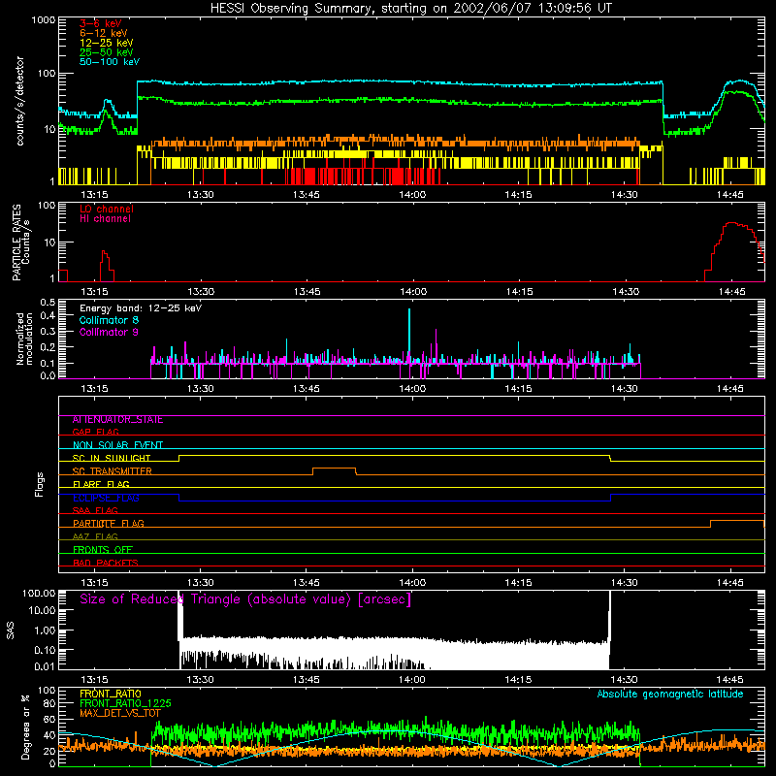Click the '13:45' tick under the particle rates panel
This screenshot has height=776, width=776.
[307, 292]
